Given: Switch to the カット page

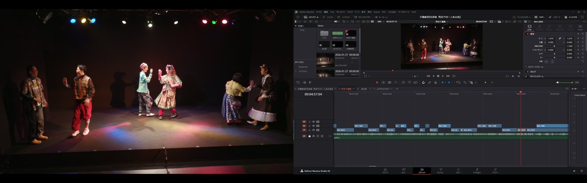Looking at the screenshot, I should (x=403, y=171).
